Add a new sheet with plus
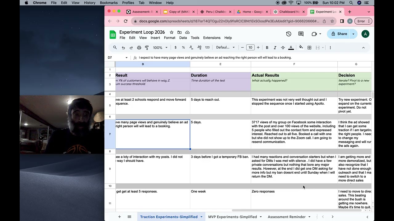This screenshot has height=221, width=394. pos(119,217)
